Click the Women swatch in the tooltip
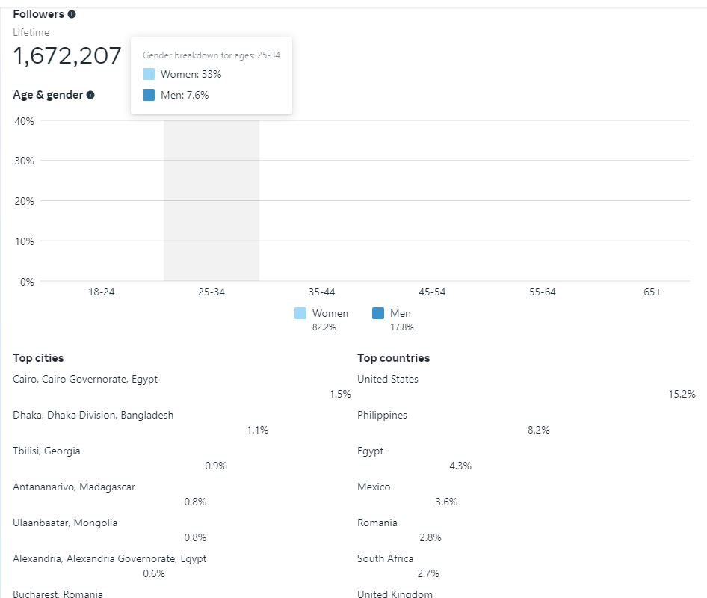Viewport: 707px width, 598px height. pos(149,74)
